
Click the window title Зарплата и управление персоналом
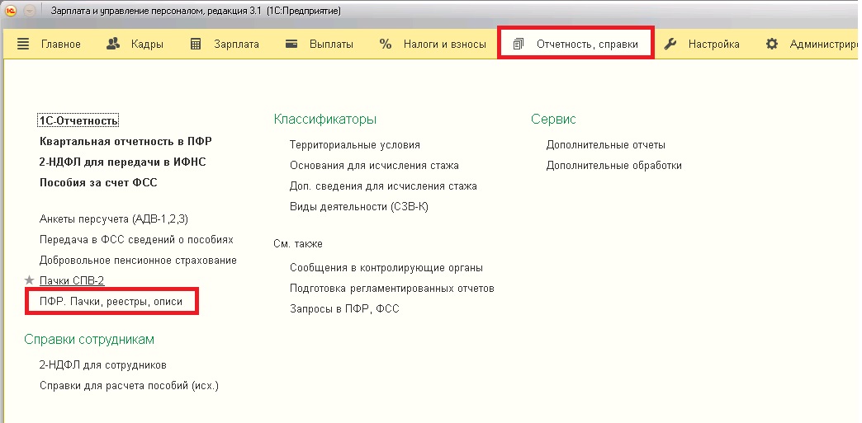[x=196, y=11]
